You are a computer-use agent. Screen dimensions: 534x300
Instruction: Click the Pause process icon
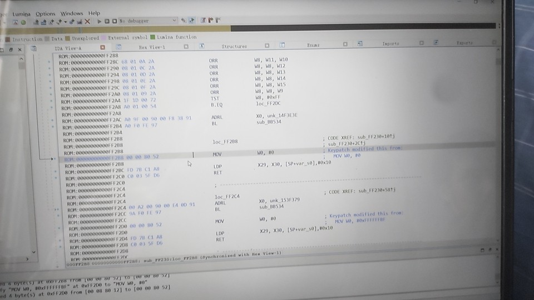tap(107, 21)
